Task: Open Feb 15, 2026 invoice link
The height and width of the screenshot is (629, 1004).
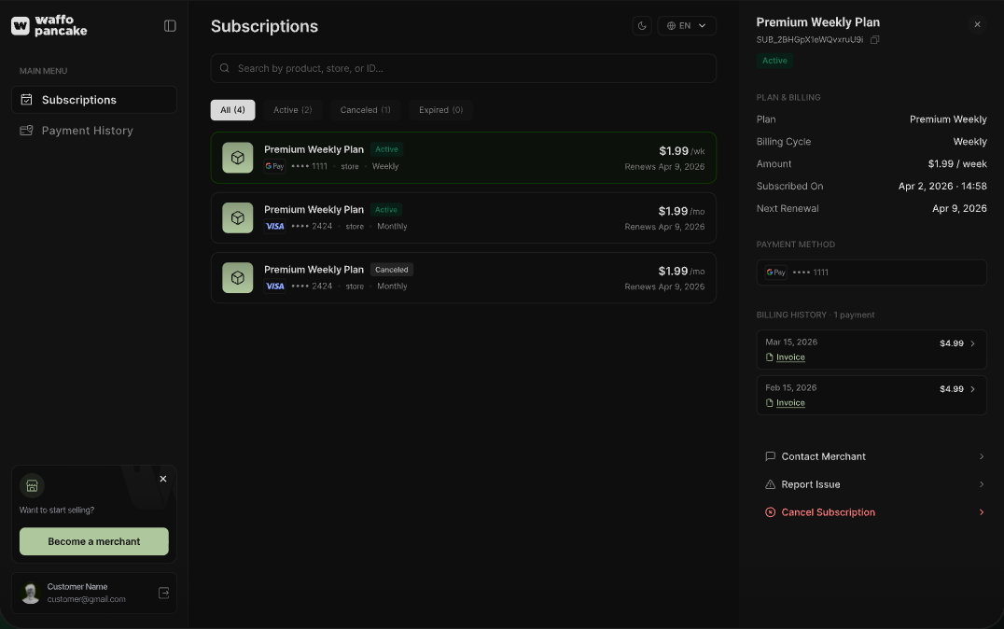Action: [790, 403]
